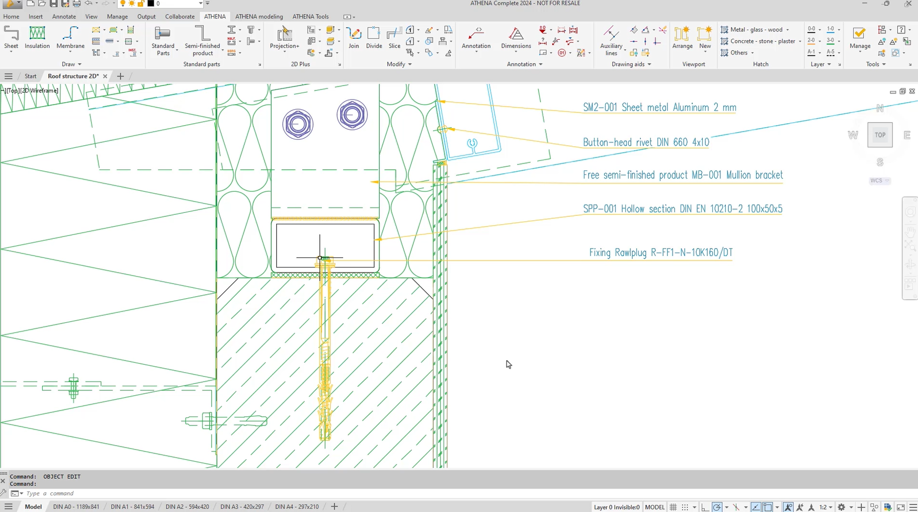Launch the Projection+ tool

coord(285,39)
